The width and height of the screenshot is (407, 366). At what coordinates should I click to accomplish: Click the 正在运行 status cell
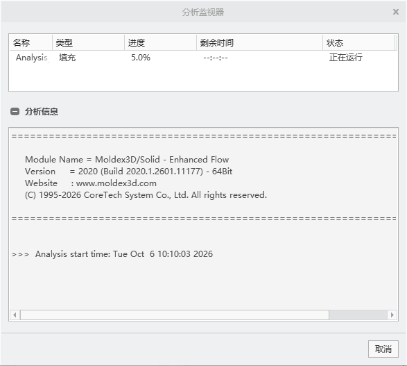346,58
